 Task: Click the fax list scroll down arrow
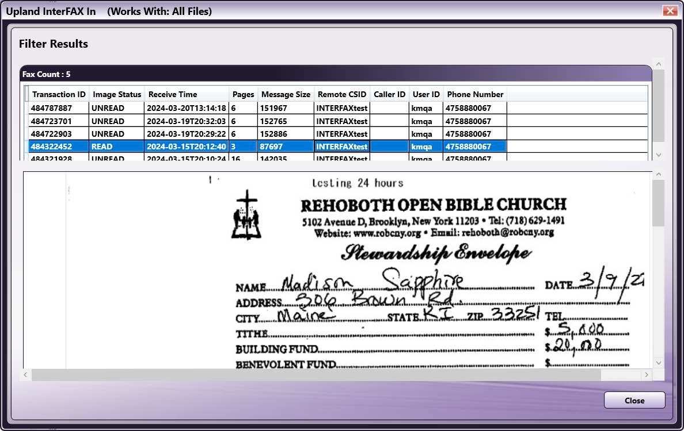[659, 155]
